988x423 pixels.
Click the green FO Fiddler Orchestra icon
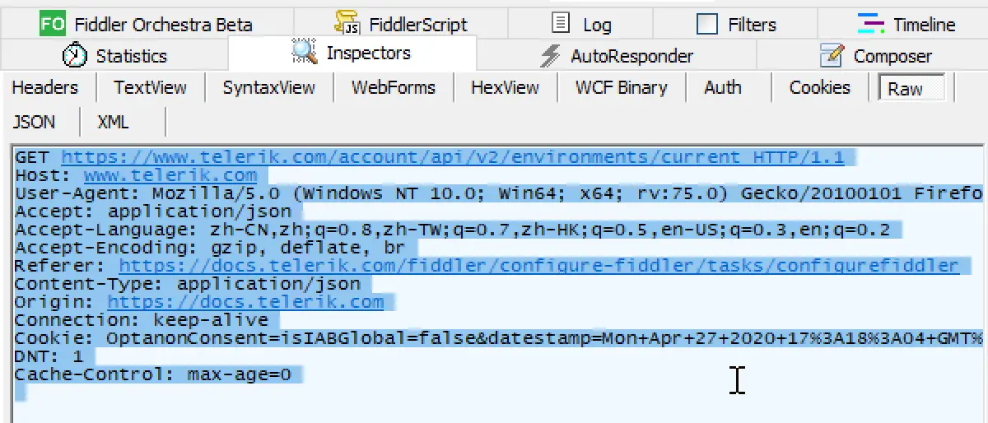[52, 24]
